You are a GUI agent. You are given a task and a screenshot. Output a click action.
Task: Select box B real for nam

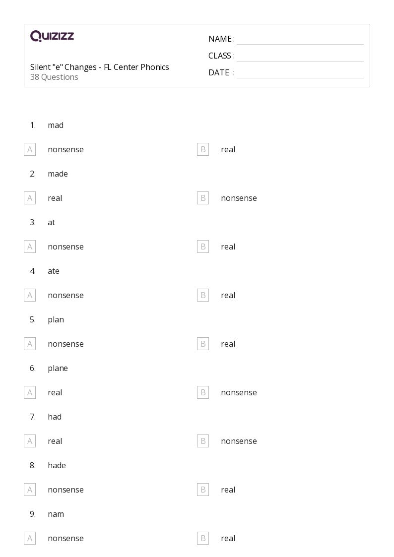(203, 538)
